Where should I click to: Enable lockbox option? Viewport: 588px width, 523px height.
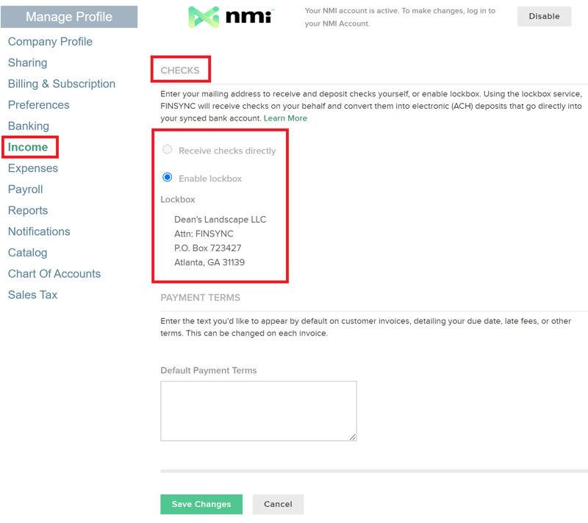[167, 176]
